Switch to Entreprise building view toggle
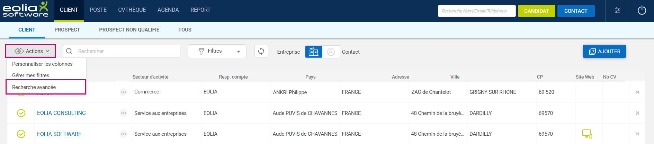Image resolution: width=654 pixels, height=144 pixels. (314, 52)
